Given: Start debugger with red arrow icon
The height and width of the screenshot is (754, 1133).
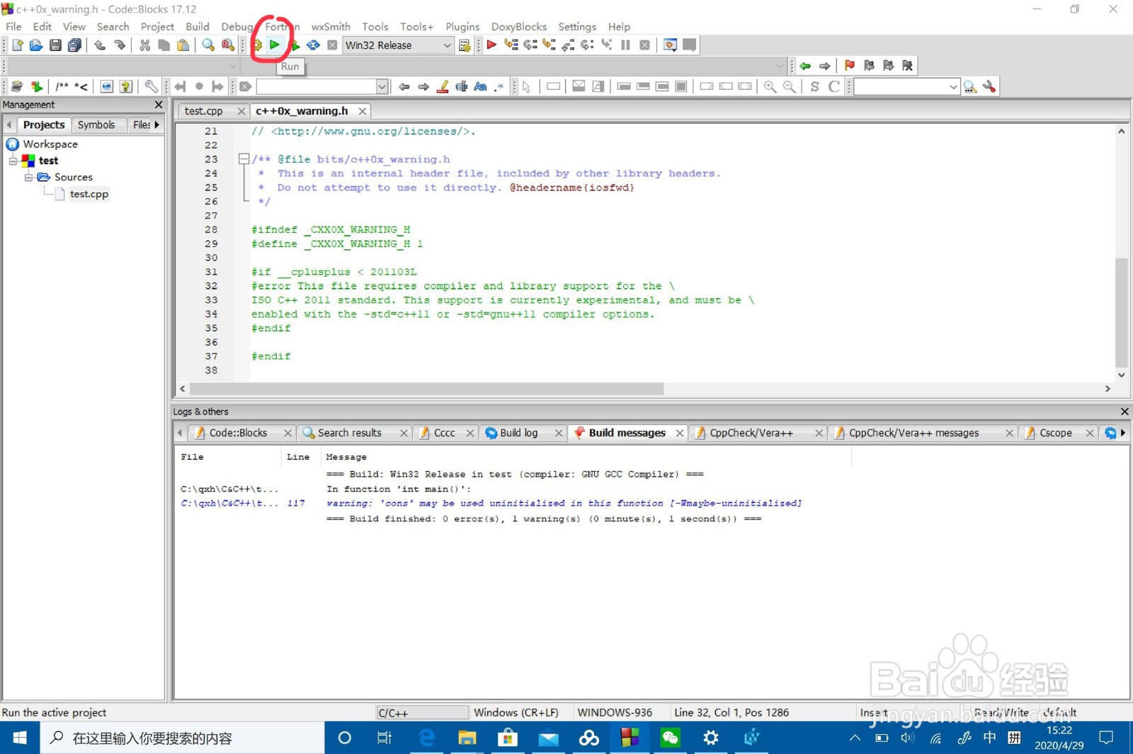Looking at the screenshot, I should tap(491, 45).
